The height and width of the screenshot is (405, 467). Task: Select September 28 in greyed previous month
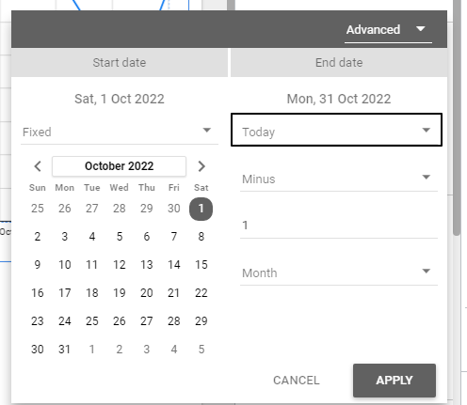[x=120, y=209]
